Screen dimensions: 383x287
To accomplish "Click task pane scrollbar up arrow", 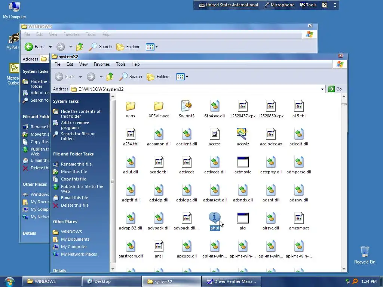I will (x=113, y=96).
